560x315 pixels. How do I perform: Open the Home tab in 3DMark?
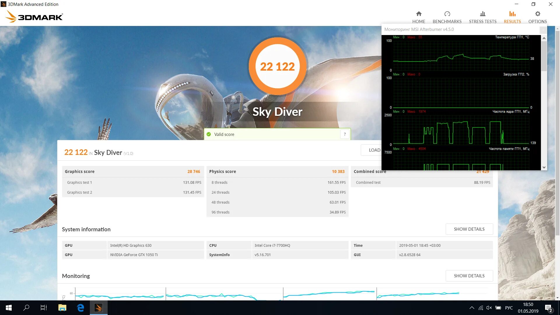click(x=419, y=17)
